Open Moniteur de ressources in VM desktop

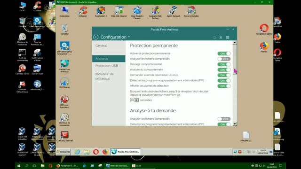click(x=64, y=120)
